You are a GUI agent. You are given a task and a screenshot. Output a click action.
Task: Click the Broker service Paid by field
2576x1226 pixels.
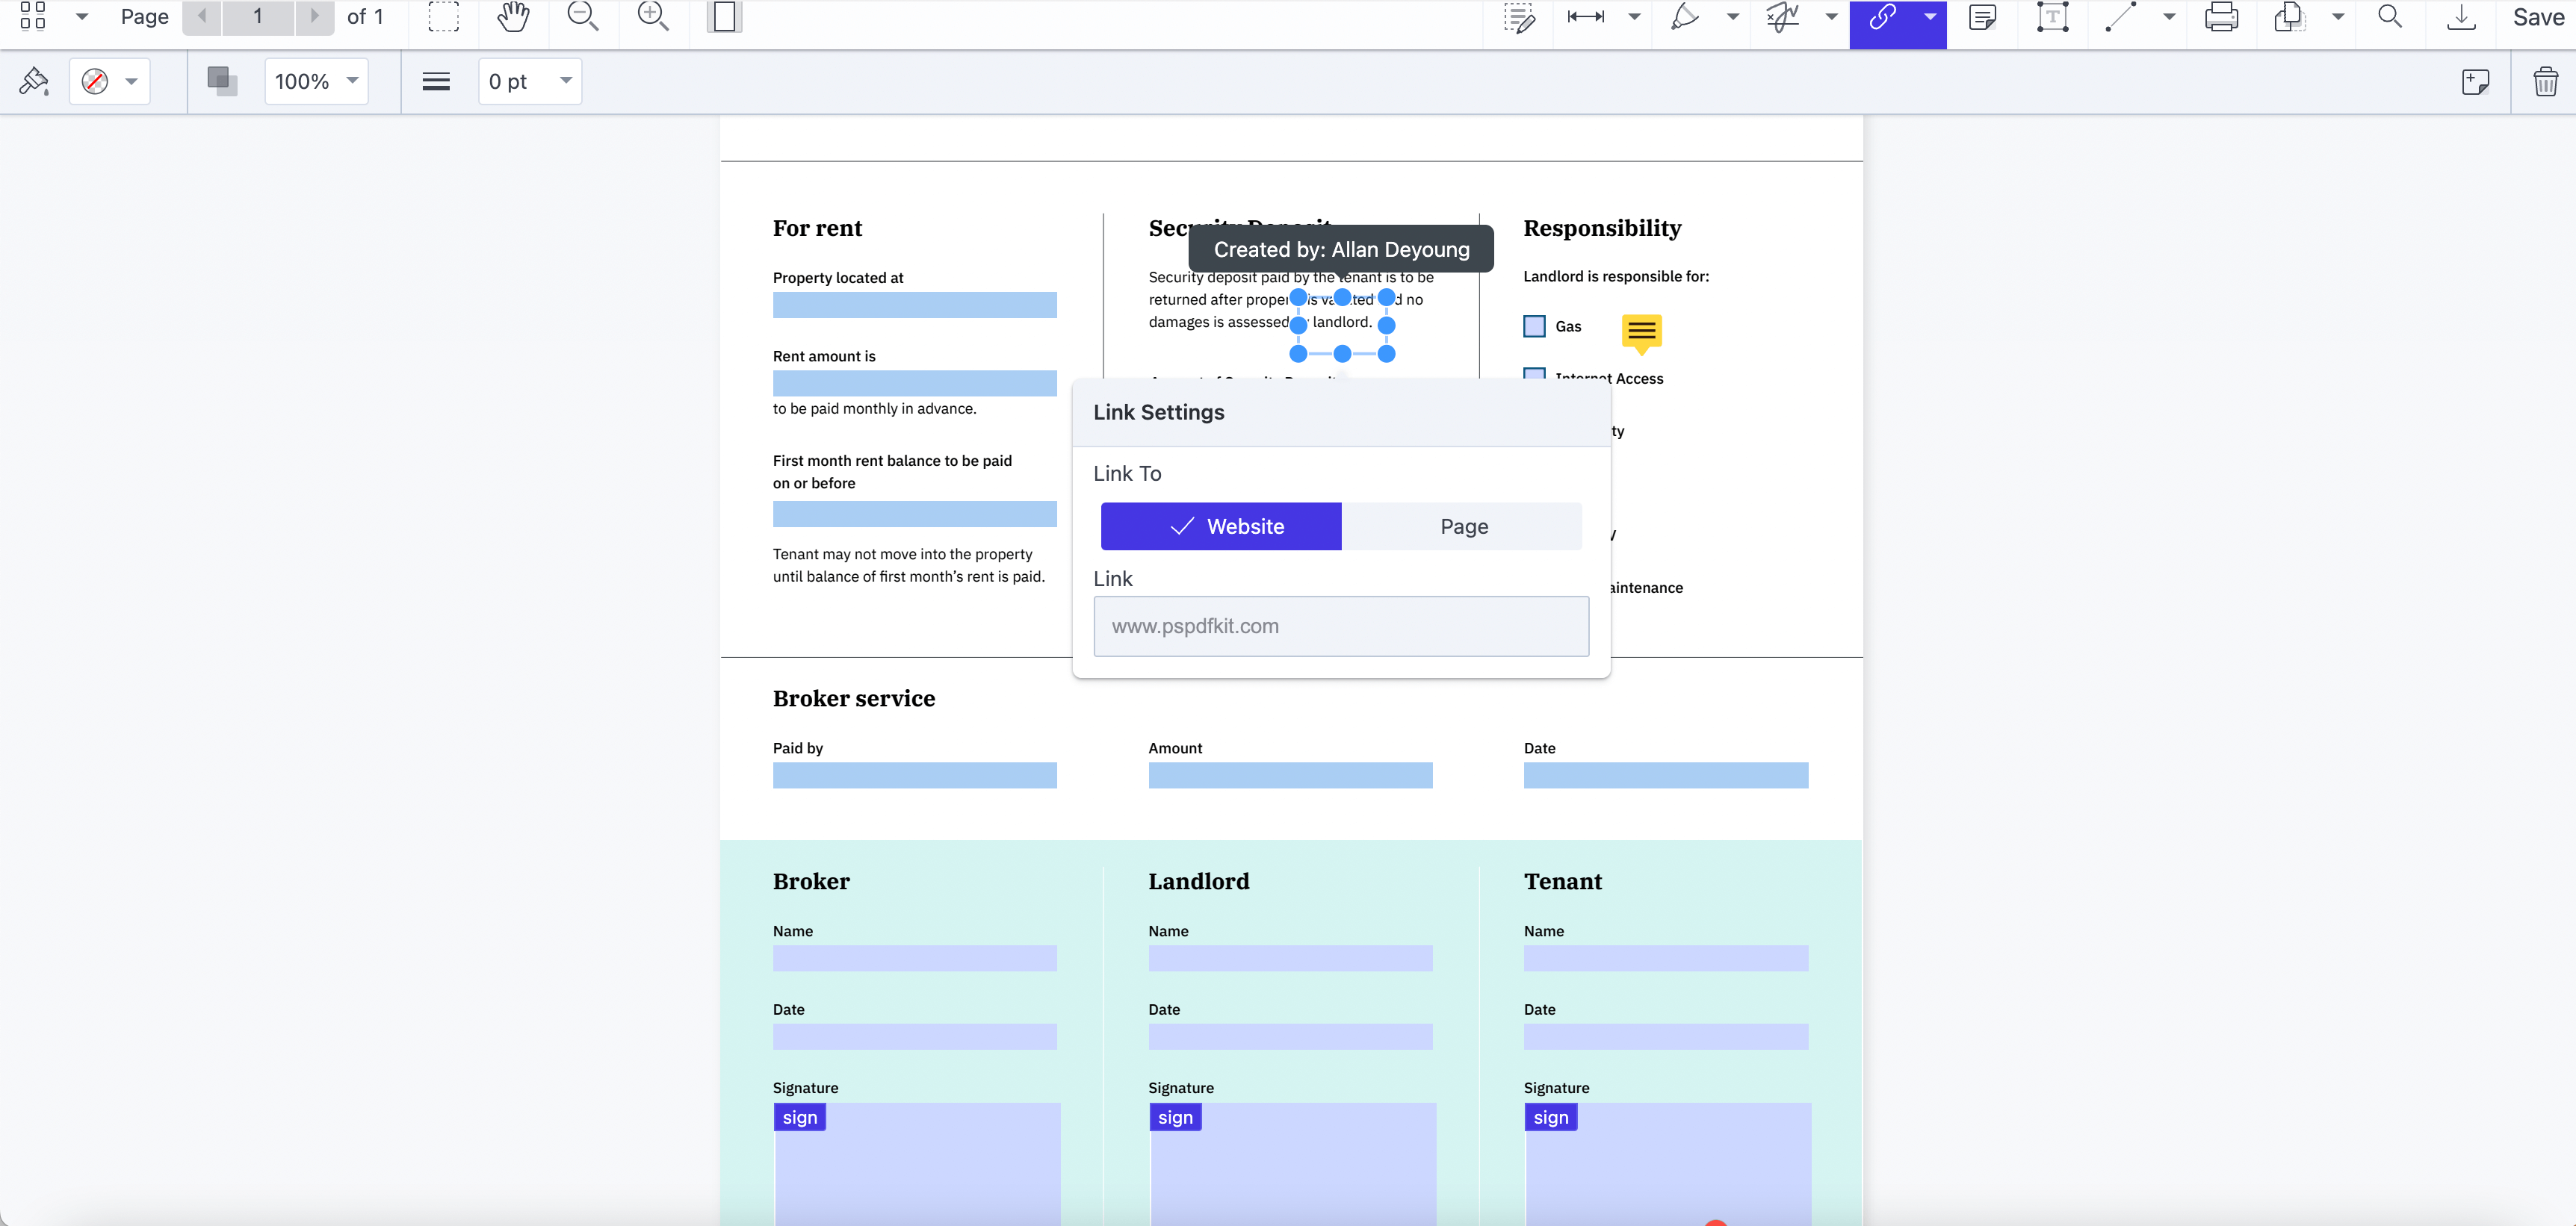[914, 775]
